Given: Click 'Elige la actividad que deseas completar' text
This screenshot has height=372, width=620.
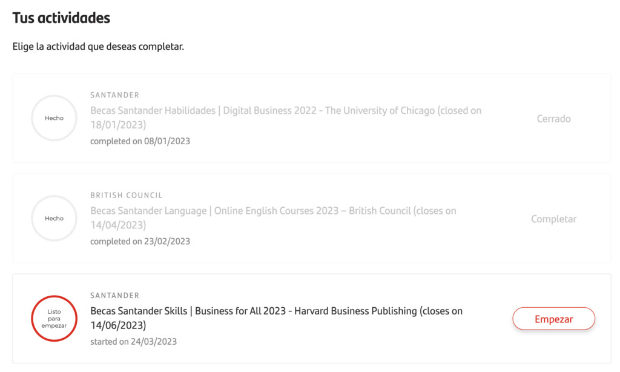Looking at the screenshot, I should pos(98,47).
